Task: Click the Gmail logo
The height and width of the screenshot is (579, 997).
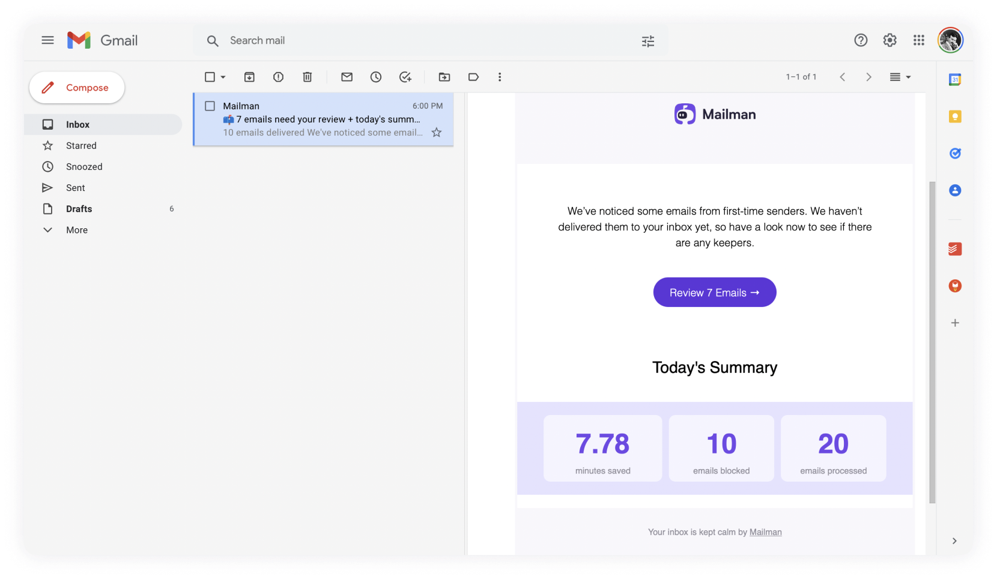Action: [102, 40]
